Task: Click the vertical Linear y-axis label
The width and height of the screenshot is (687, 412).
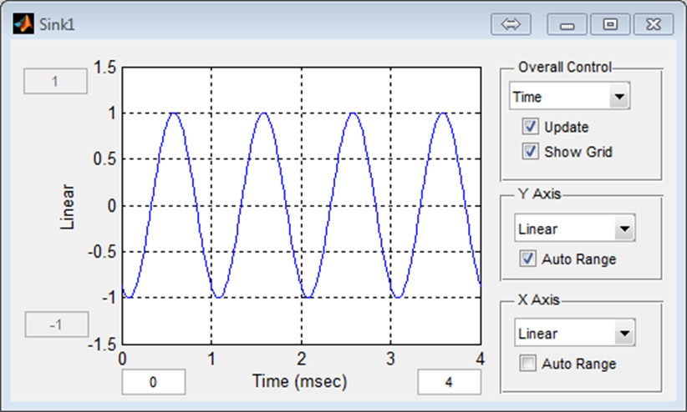Action: pyautogui.click(x=69, y=205)
